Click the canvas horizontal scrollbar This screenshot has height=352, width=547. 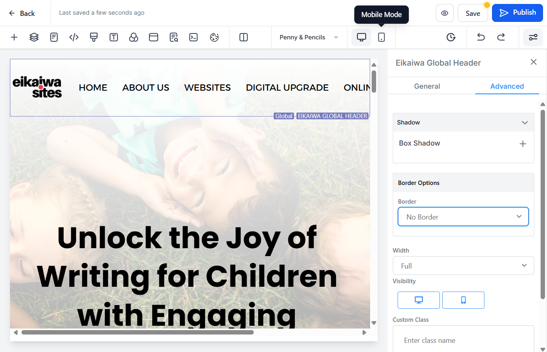[x=137, y=333]
